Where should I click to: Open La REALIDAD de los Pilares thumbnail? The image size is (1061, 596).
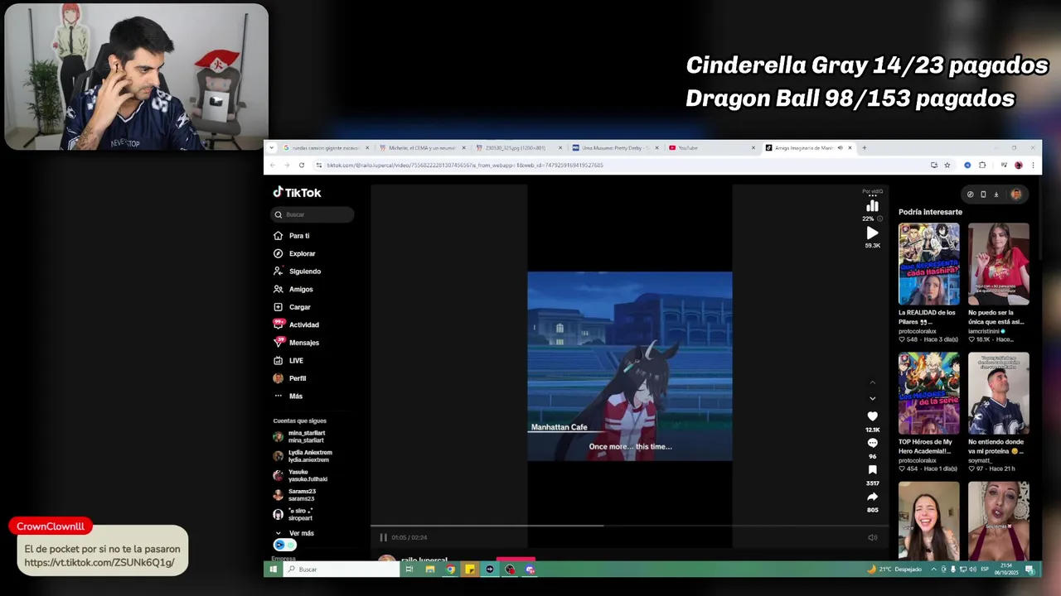coord(929,264)
